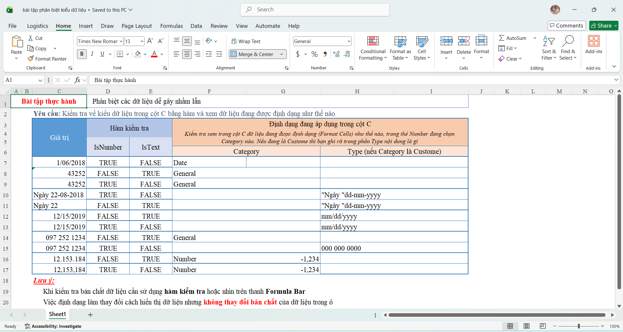Expand the Name Box dropdown arrow

40,80
